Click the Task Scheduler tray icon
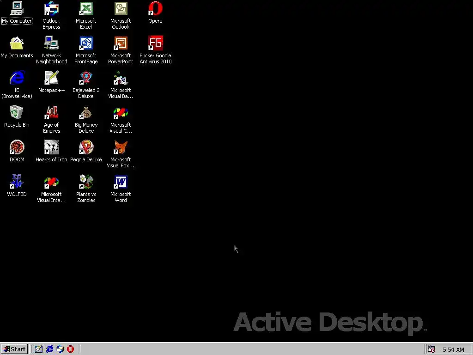473x355 pixels. 431,349
